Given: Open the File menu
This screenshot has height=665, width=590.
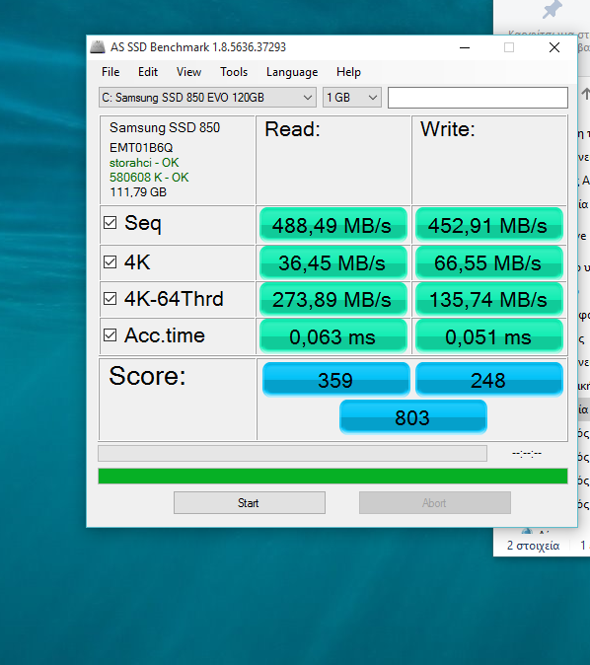Looking at the screenshot, I should point(111,72).
